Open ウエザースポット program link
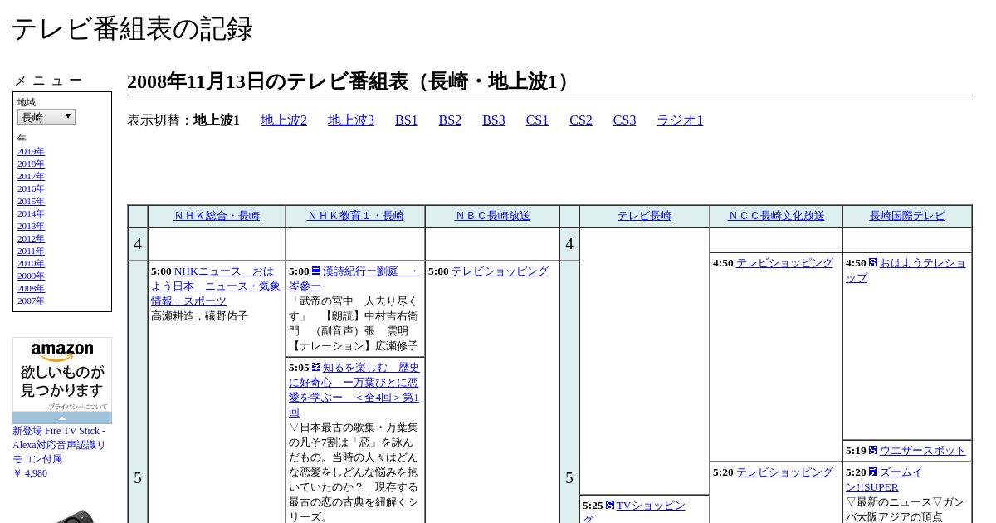Screen dimensions: 996x523 pyautogui.click(x=923, y=451)
